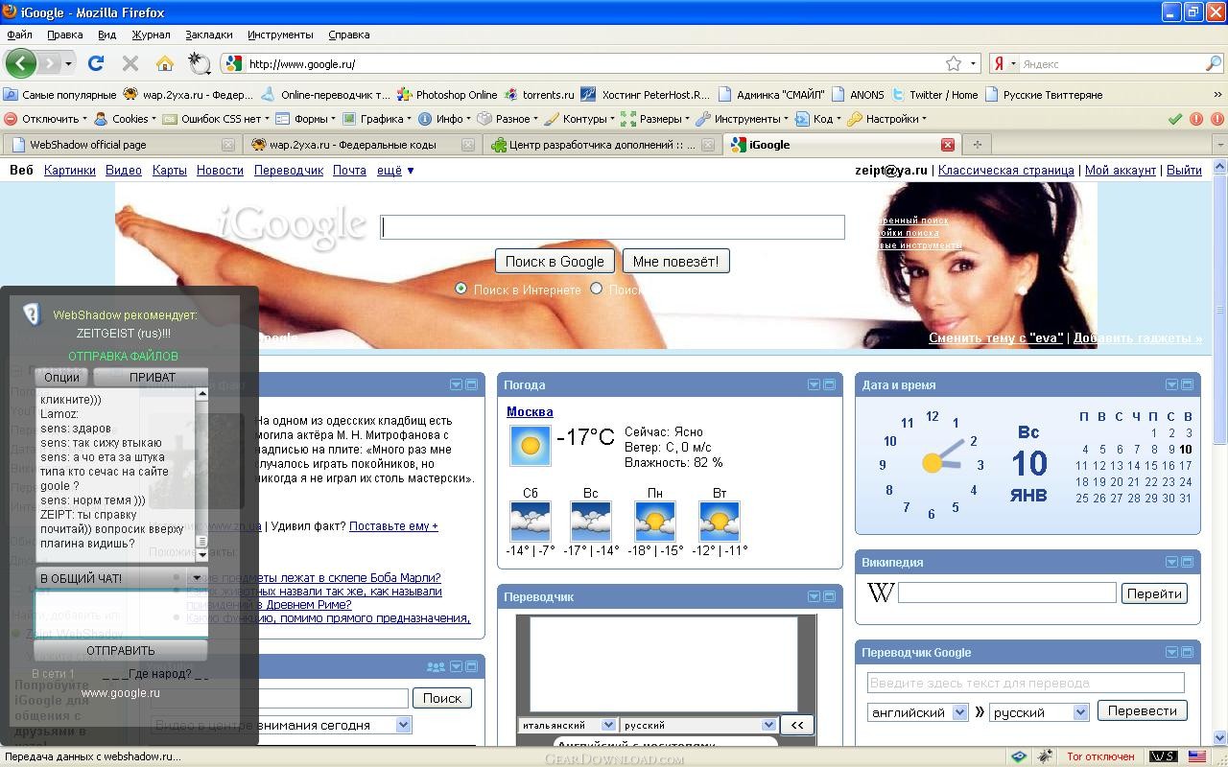Swap translation languages with << button
Viewport: 1228px width, 767px height.
[x=796, y=725]
